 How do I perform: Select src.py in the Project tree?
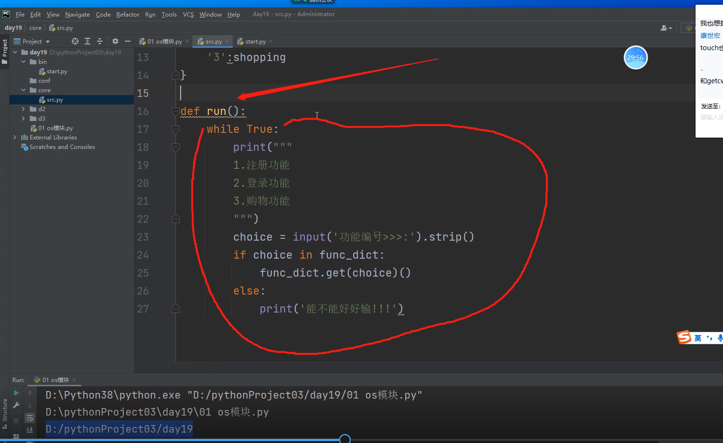tap(55, 100)
